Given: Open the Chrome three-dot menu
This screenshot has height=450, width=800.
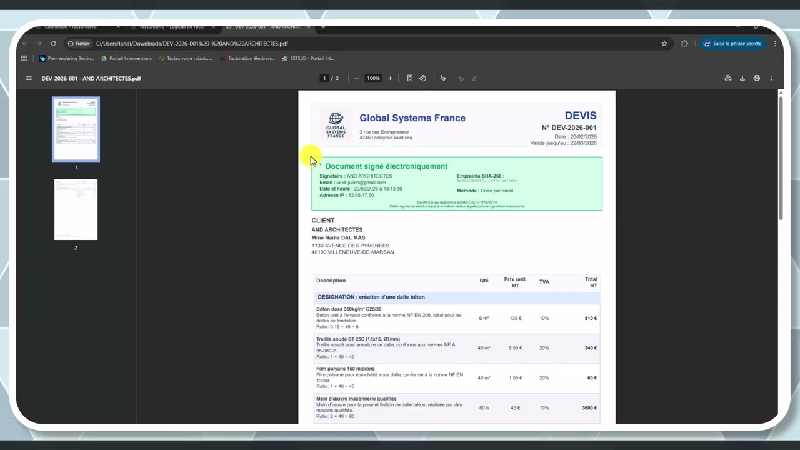Looking at the screenshot, I should point(775,44).
